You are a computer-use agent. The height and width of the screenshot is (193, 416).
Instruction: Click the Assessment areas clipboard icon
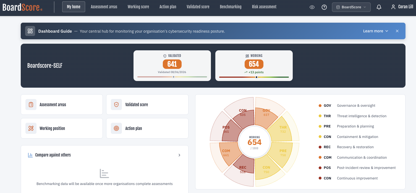(31, 105)
